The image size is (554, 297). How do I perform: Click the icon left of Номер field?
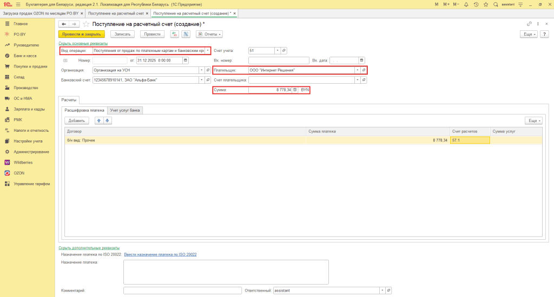click(65, 60)
